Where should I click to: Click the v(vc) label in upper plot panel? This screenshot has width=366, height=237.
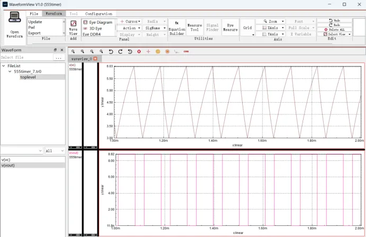72,65
